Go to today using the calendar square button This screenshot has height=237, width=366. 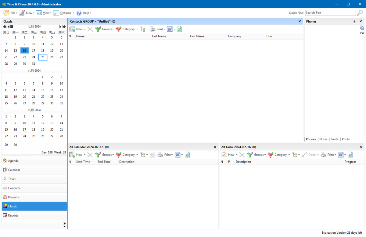coord(12,27)
